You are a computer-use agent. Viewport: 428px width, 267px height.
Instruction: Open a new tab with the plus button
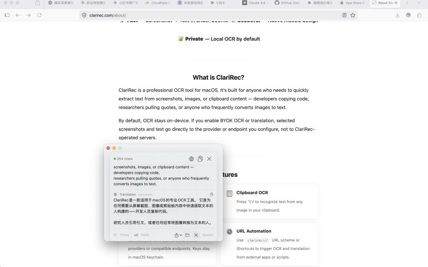(407, 3)
